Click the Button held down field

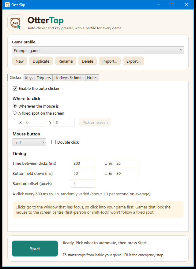[x=83, y=173]
